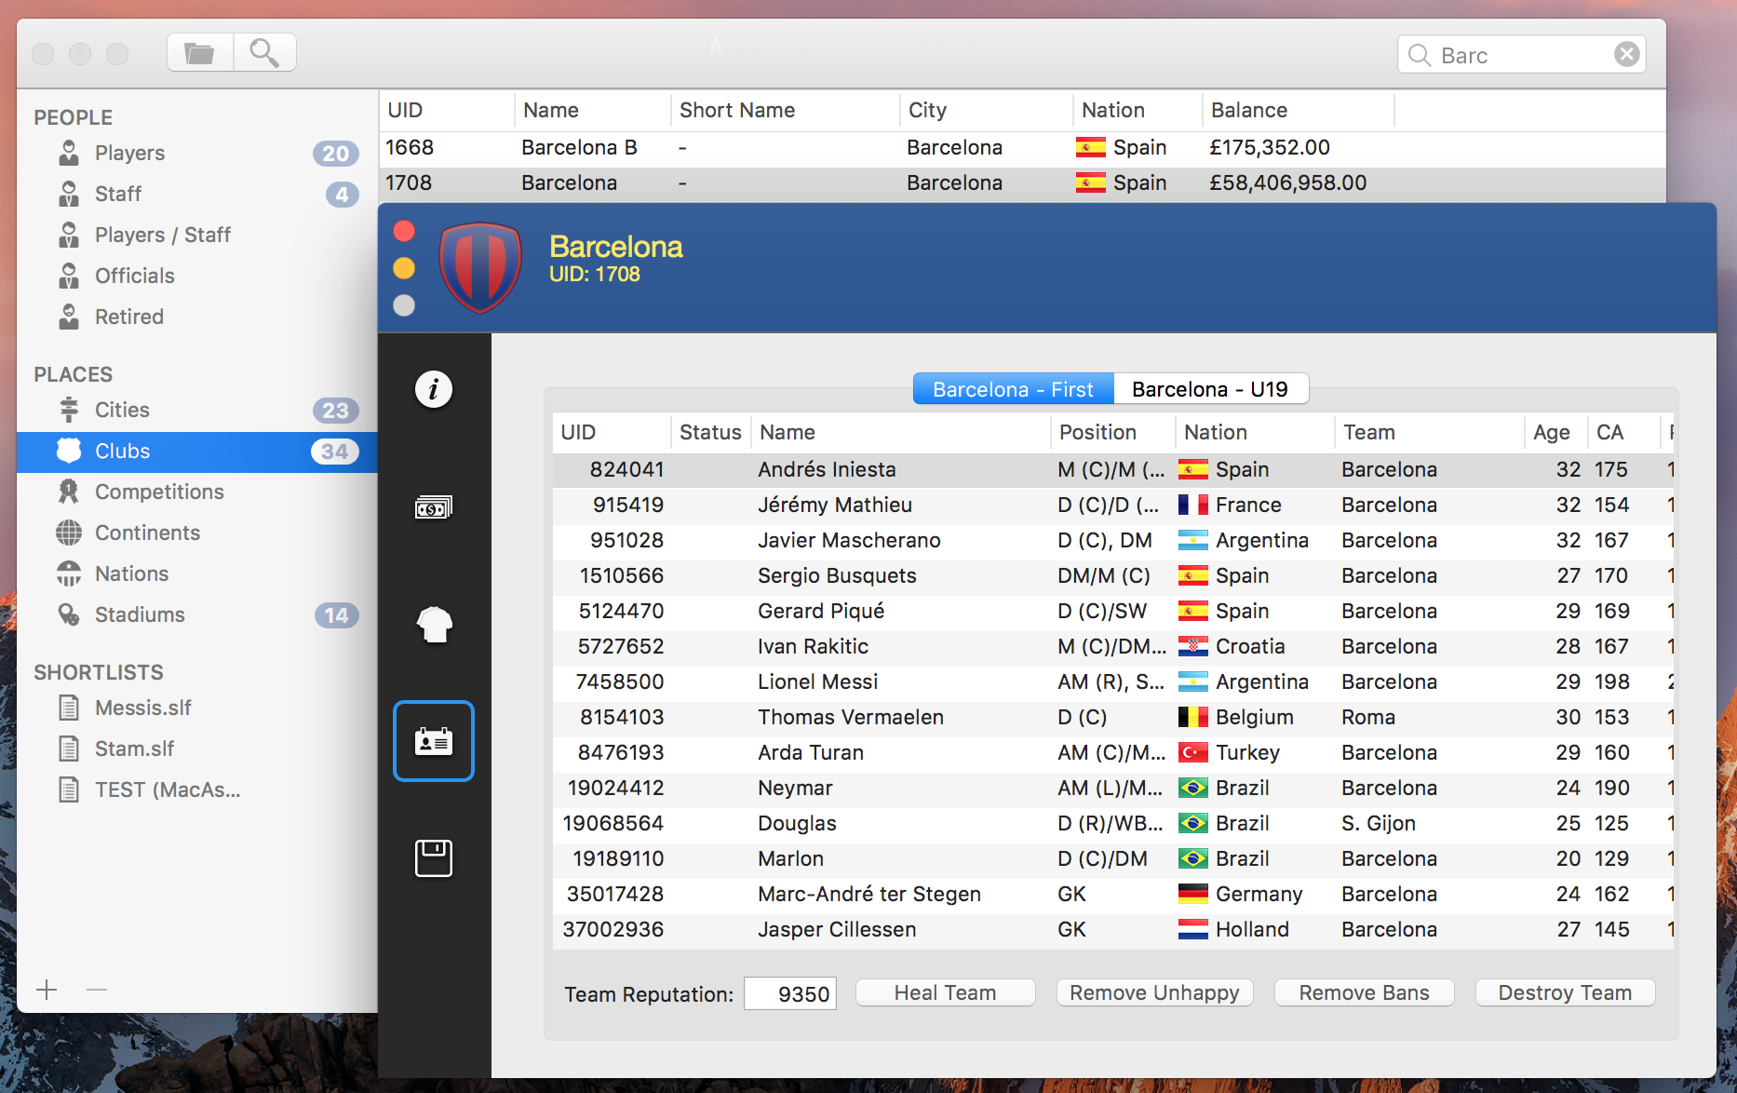Image resolution: width=1737 pixels, height=1093 pixels.
Task: Select Neymar row
Action: pos(1112,788)
